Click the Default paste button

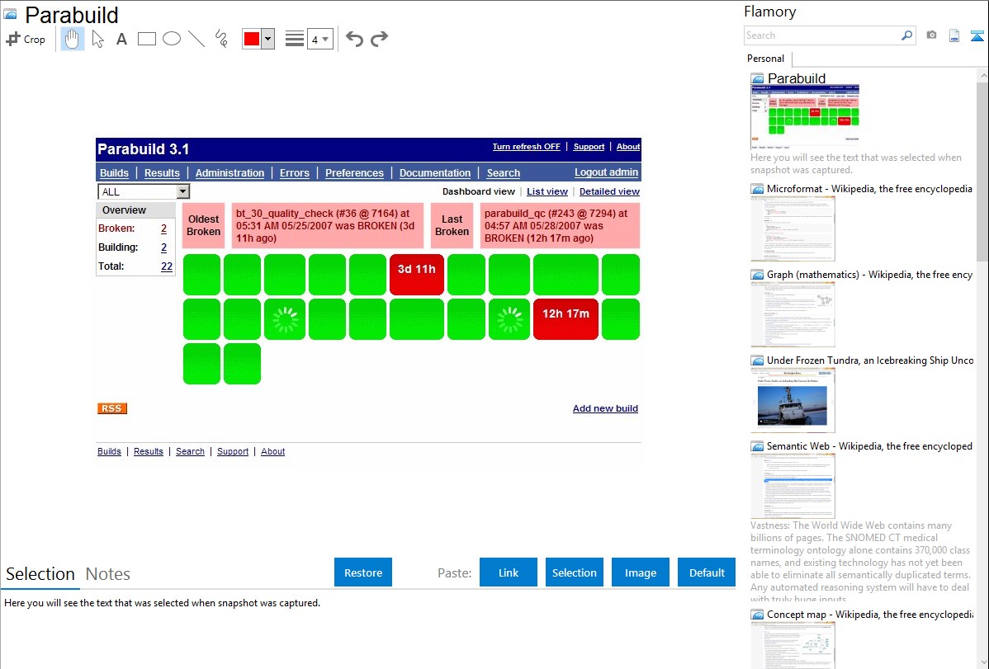coord(707,572)
